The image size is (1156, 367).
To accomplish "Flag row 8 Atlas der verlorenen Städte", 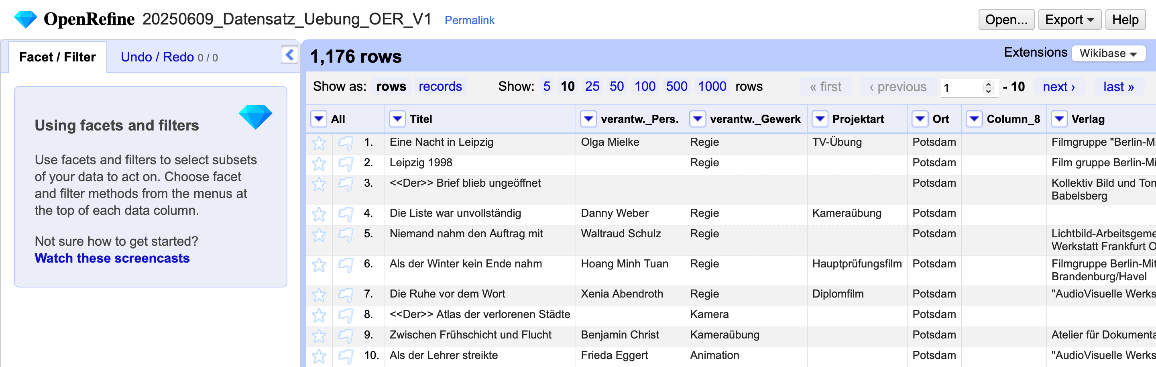I will coord(346,316).
